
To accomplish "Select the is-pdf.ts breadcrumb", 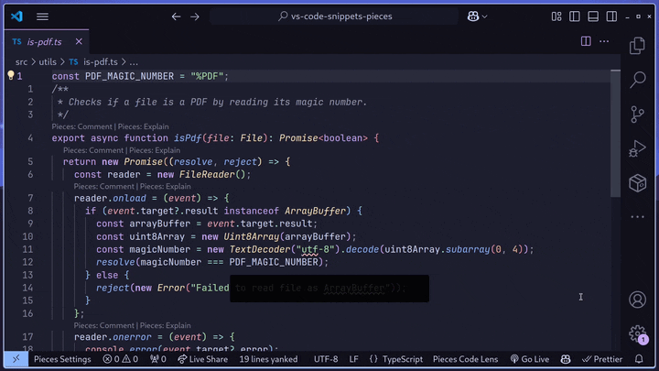I will (101, 62).
